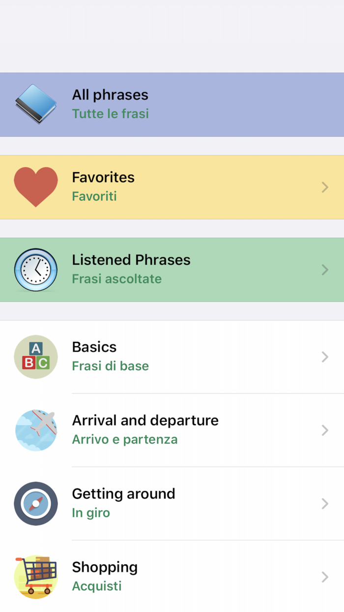
Task: Click the 'Tutte le frasi' subtitle
Action: pyautogui.click(x=110, y=114)
